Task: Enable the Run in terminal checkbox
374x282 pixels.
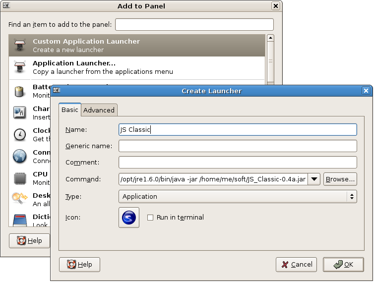Action: [x=151, y=217]
